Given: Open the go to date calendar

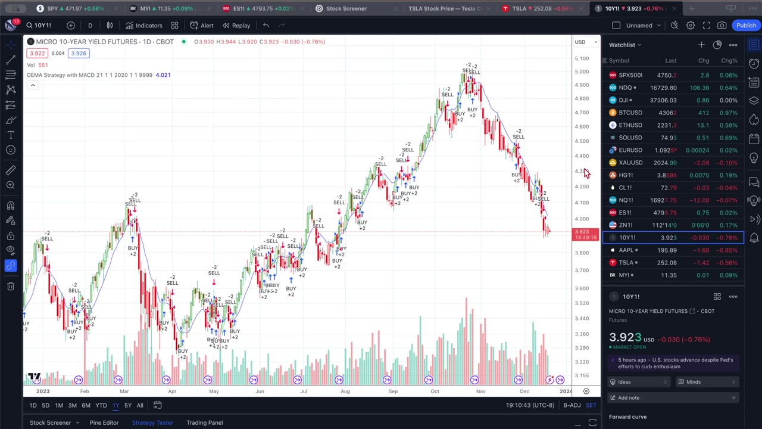Looking at the screenshot, I should (157, 405).
